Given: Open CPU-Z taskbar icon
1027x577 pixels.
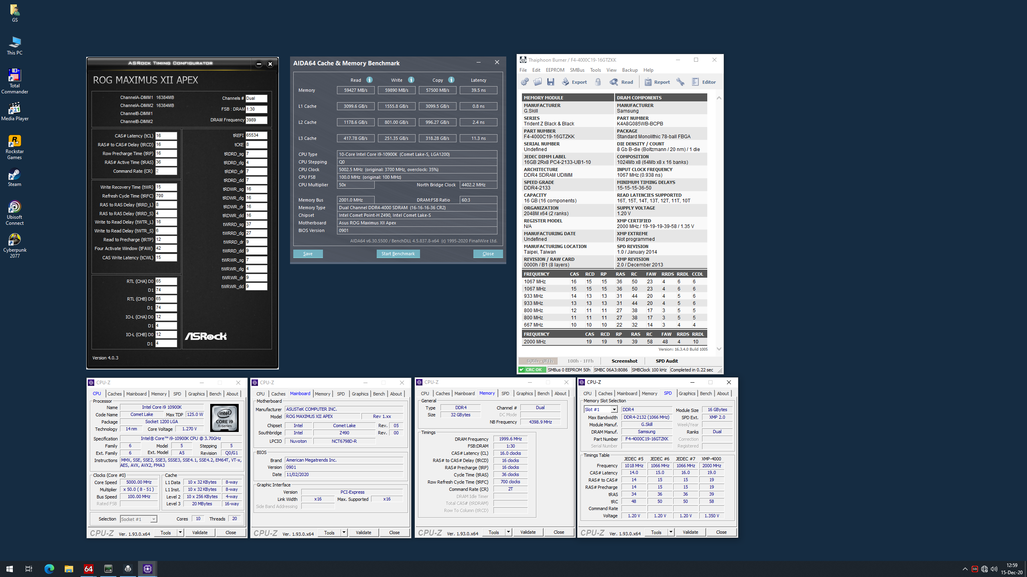Looking at the screenshot, I should pos(147,569).
